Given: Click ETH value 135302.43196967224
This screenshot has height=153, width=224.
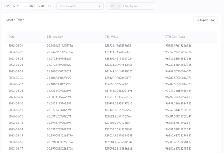Looking at the screenshot, I should (x=119, y=59).
